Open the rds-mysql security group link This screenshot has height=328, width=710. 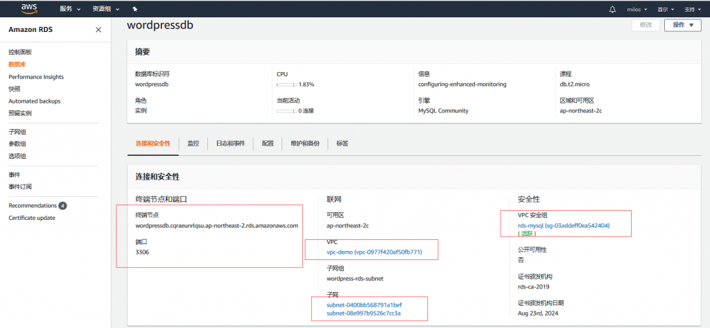click(564, 225)
